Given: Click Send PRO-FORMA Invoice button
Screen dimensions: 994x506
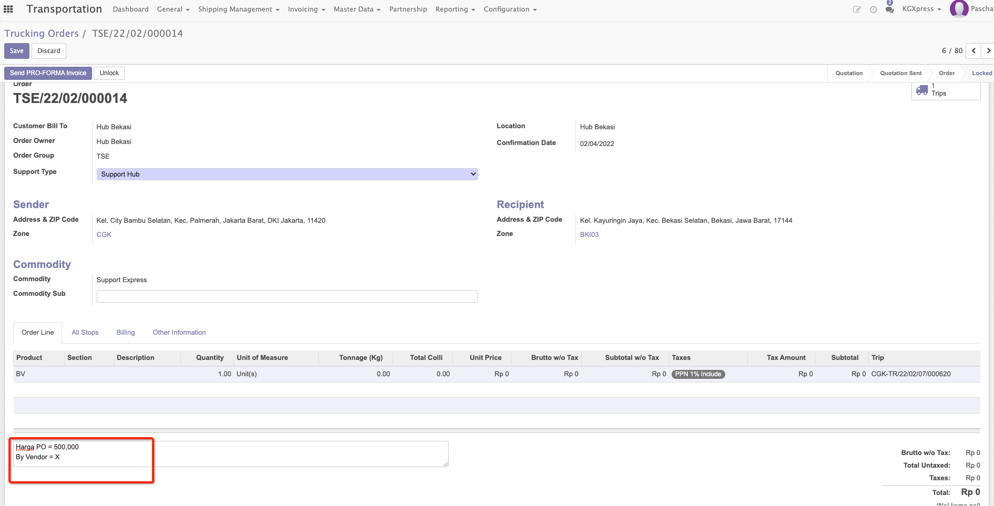Looking at the screenshot, I should point(48,73).
